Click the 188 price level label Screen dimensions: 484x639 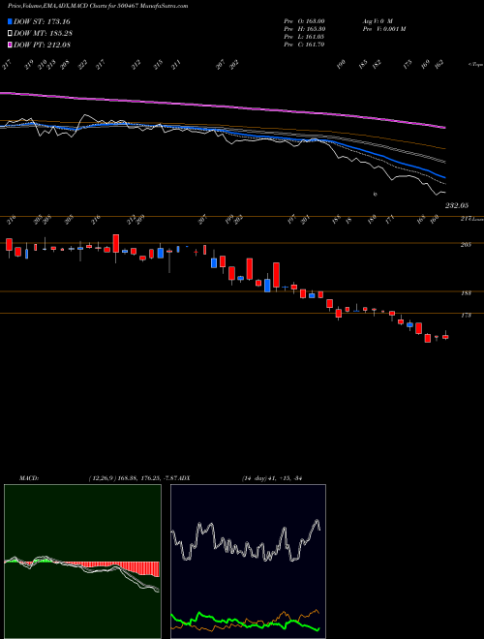click(x=466, y=293)
